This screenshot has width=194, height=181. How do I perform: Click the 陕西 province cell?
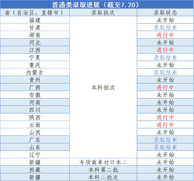click(x=35, y=117)
